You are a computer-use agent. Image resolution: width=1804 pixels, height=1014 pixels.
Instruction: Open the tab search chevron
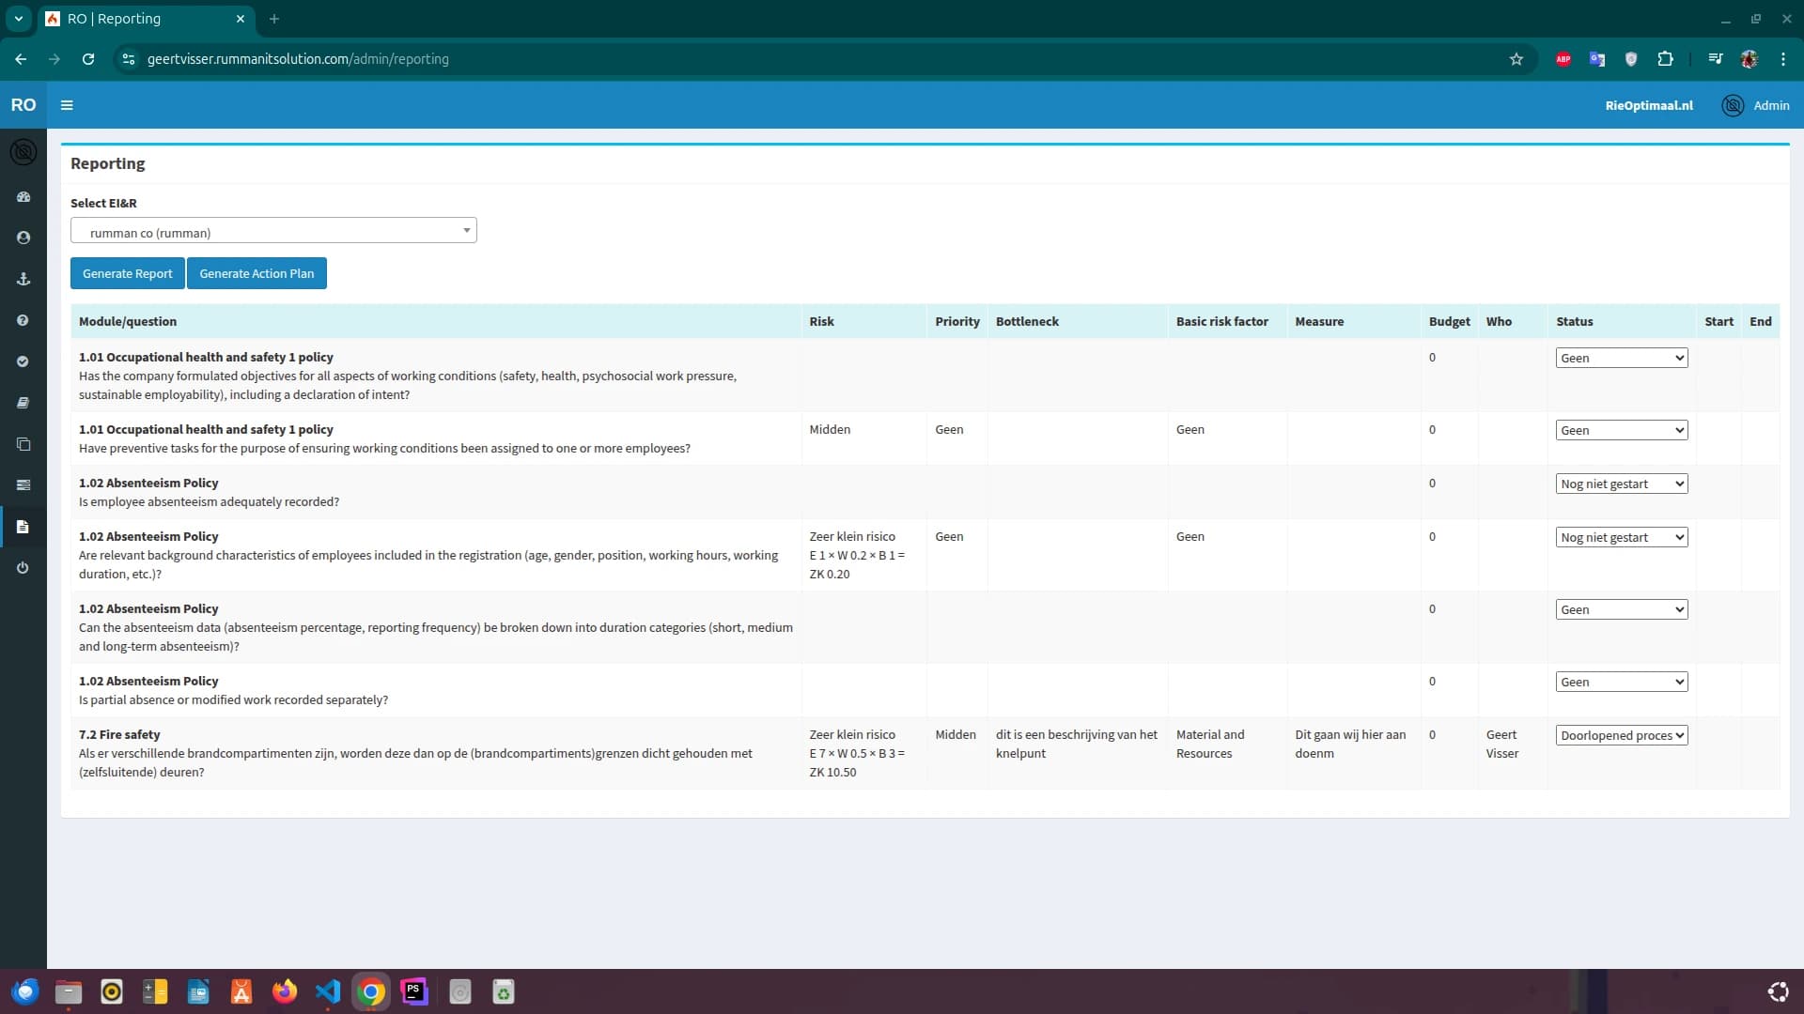[x=18, y=19]
